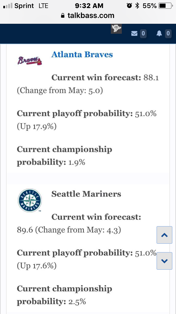
Task: Tap the Mariners 2.5% championship probability text
Action: coord(77,301)
